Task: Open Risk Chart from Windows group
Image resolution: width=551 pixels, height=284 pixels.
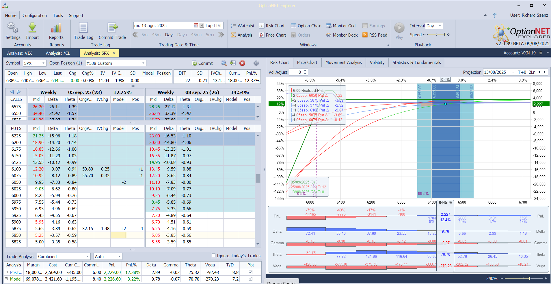Action: 272,26
